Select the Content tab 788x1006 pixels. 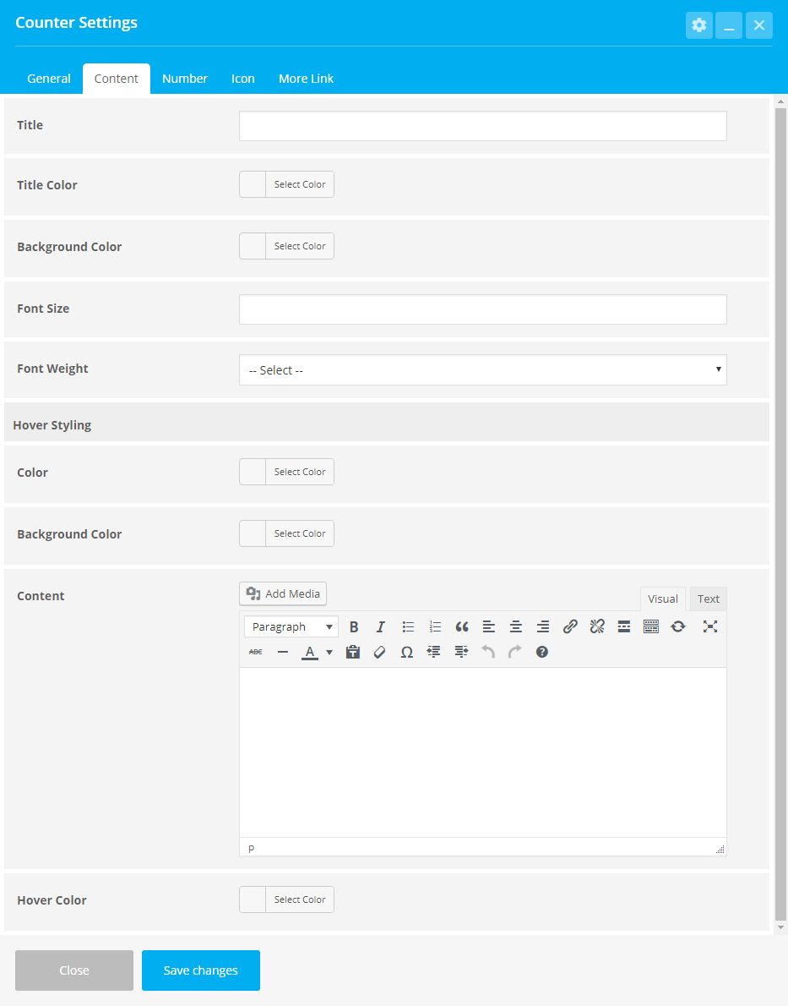click(x=116, y=79)
